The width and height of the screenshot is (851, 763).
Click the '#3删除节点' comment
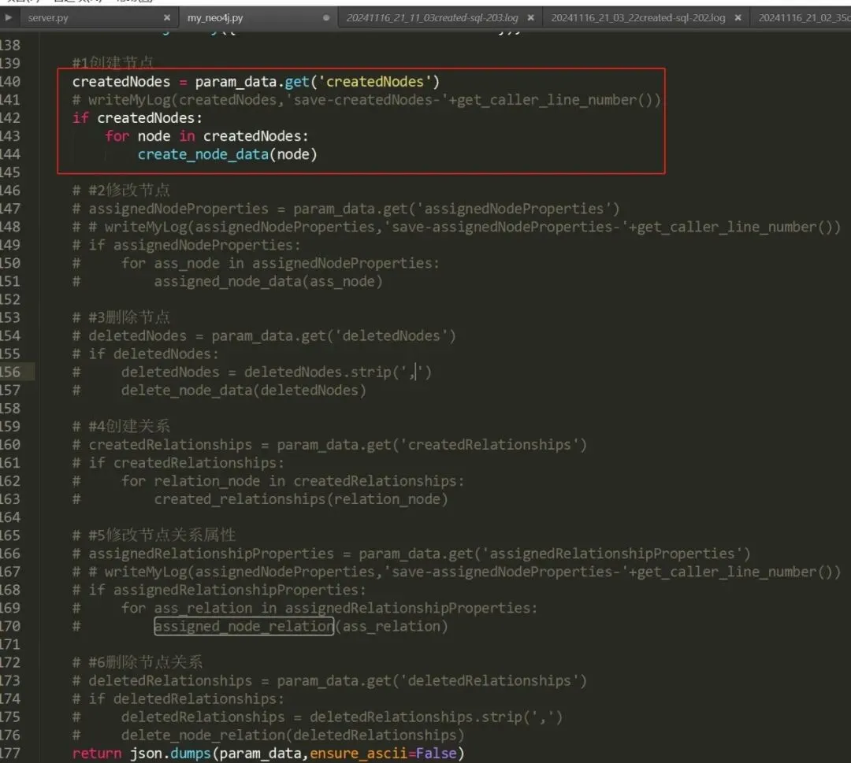pyautogui.click(x=121, y=317)
